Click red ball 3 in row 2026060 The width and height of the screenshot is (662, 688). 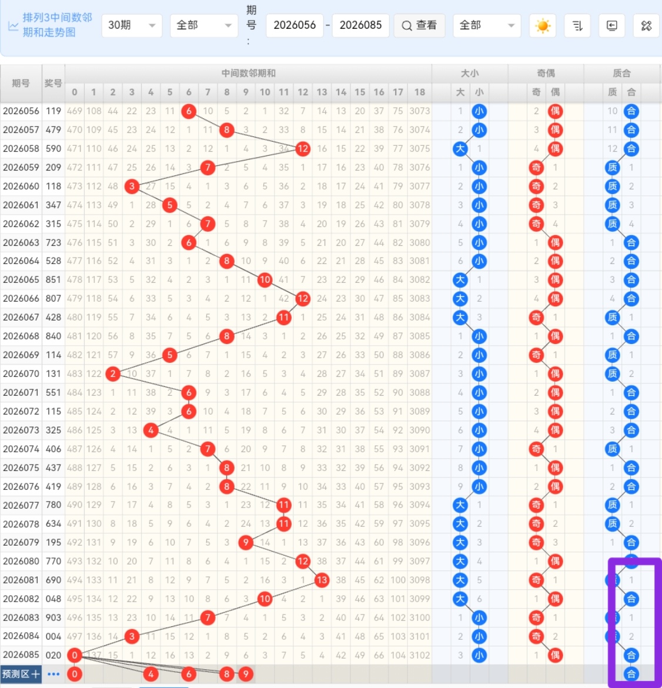click(132, 186)
